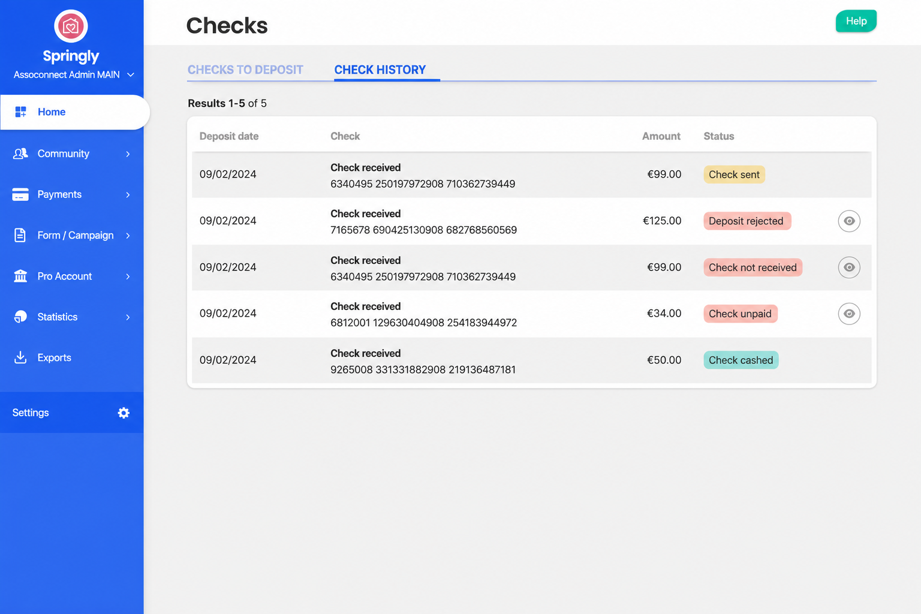Click the Payments credit card icon
The height and width of the screenshot is (614, 921).
pos(20,194)
